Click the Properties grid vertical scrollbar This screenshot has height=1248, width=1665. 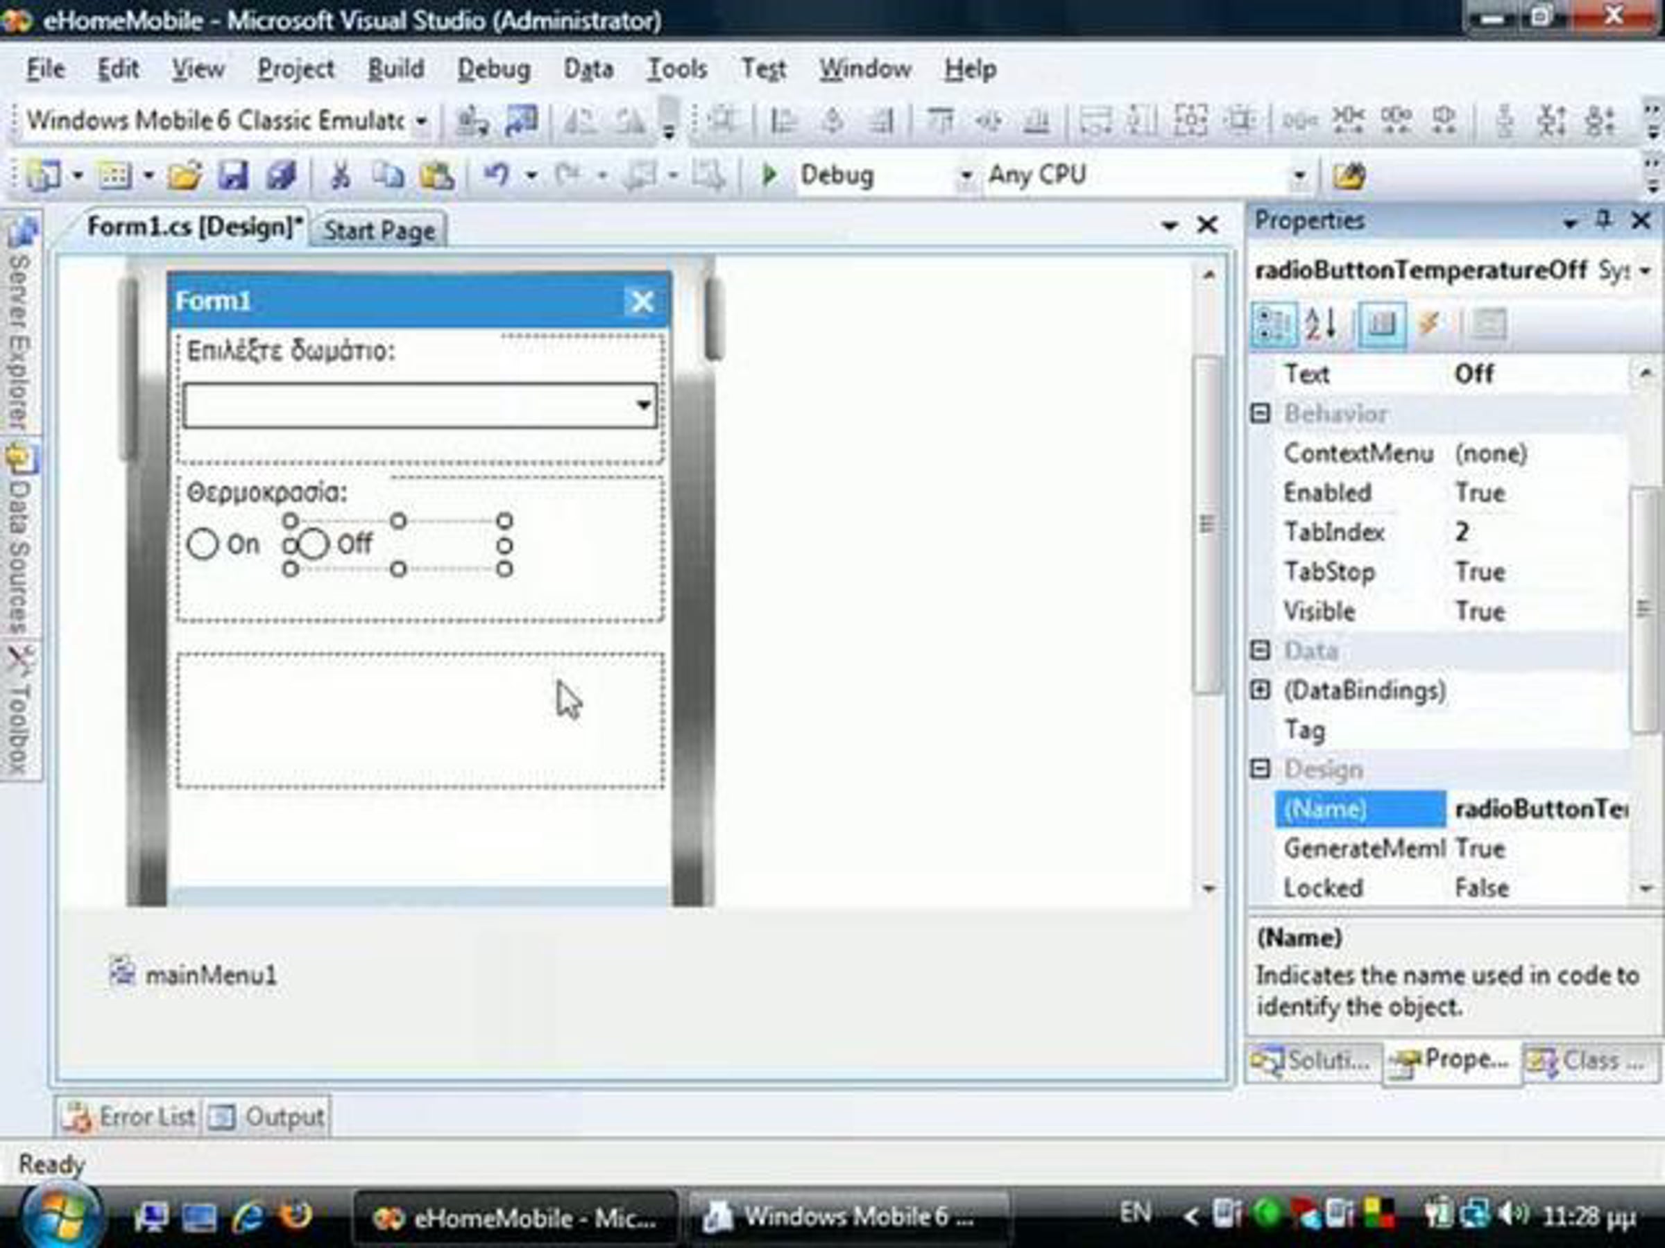[x=1646, y=609]
